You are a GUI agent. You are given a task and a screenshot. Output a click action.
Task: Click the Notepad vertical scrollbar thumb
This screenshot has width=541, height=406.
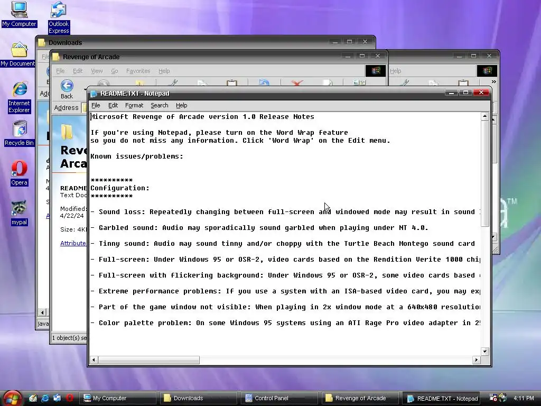tap(485, 173)
